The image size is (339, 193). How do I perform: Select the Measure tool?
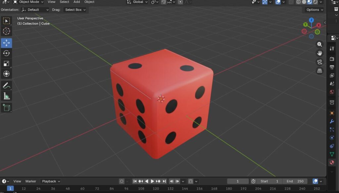coord(6,96)
